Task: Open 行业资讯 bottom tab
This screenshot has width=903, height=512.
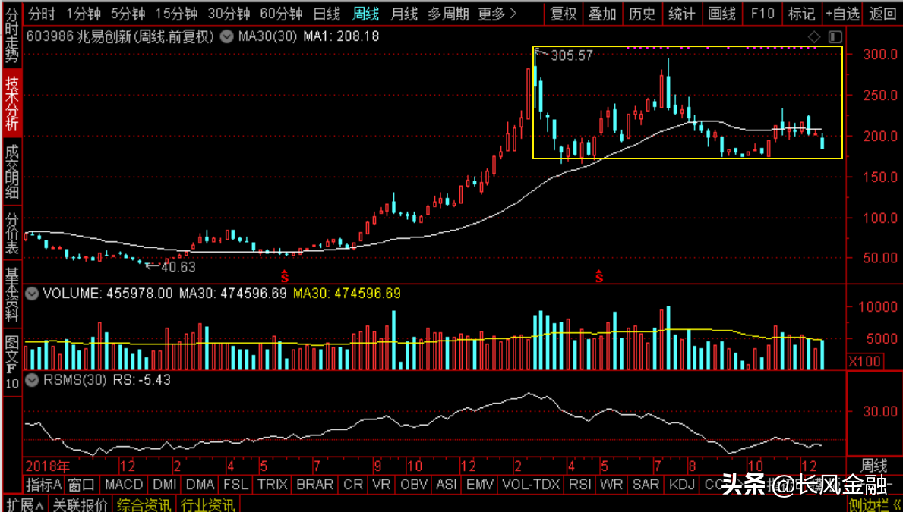Action: (x=207, y=505)
